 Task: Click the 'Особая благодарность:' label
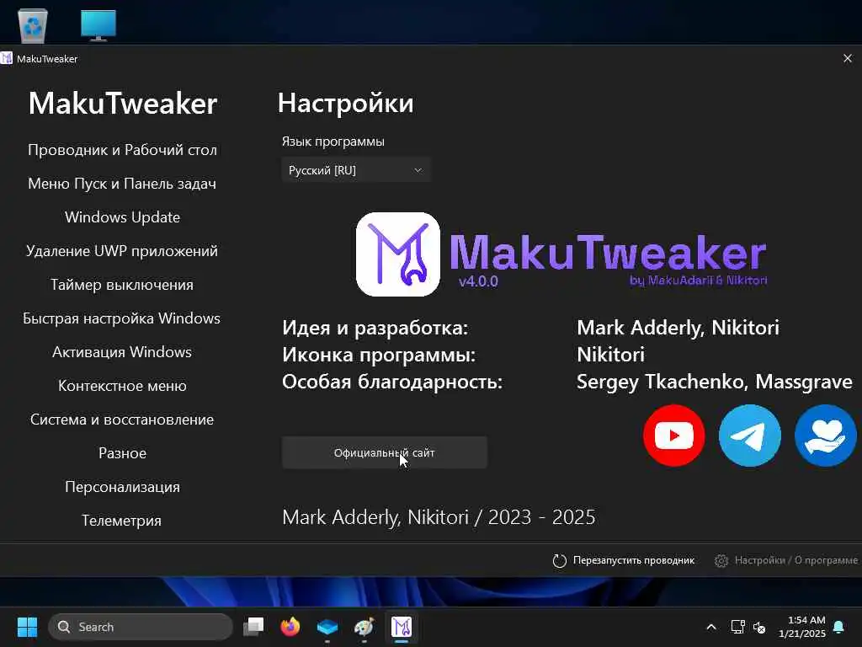point(392,382)
